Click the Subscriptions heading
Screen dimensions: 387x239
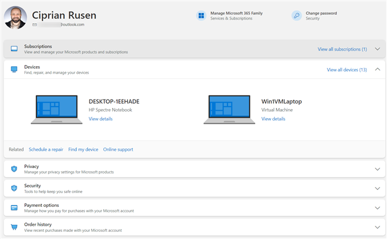[x=38, y=46]
